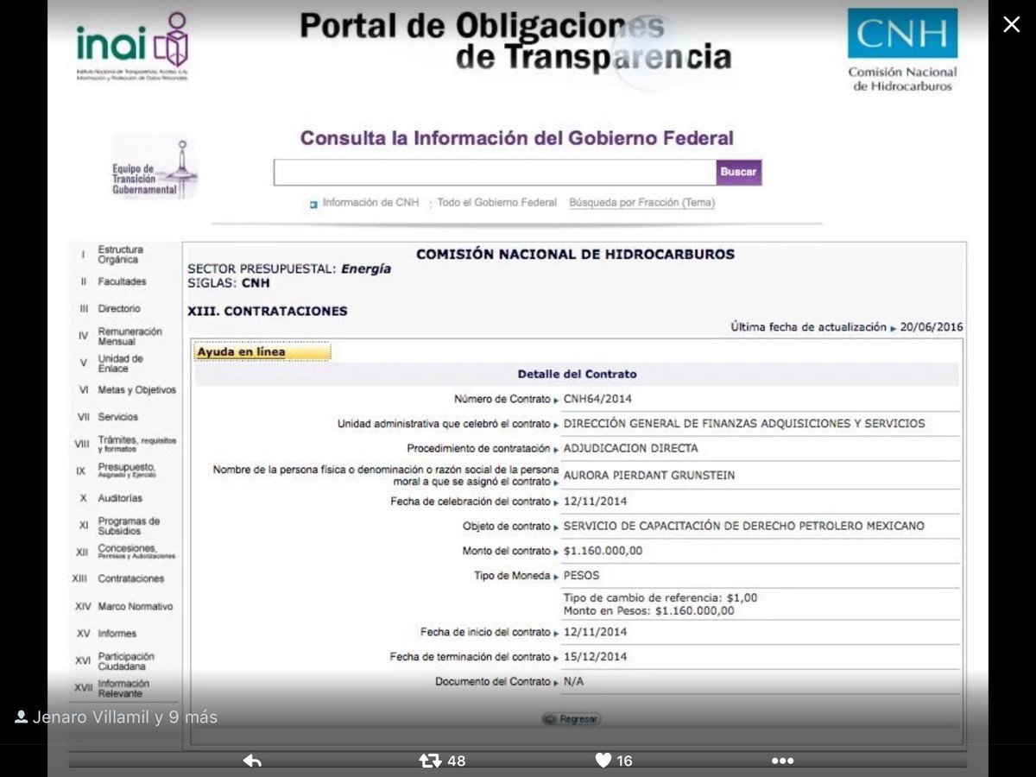Click the XIII. CONTRATACIONES heading
Screen dimensions: 1036x777
click(268, 311)
